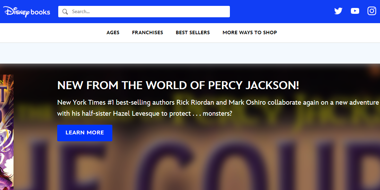Click the Percy Jackson banner headline
Screen dimensions: 380x190
click(178, 85)
